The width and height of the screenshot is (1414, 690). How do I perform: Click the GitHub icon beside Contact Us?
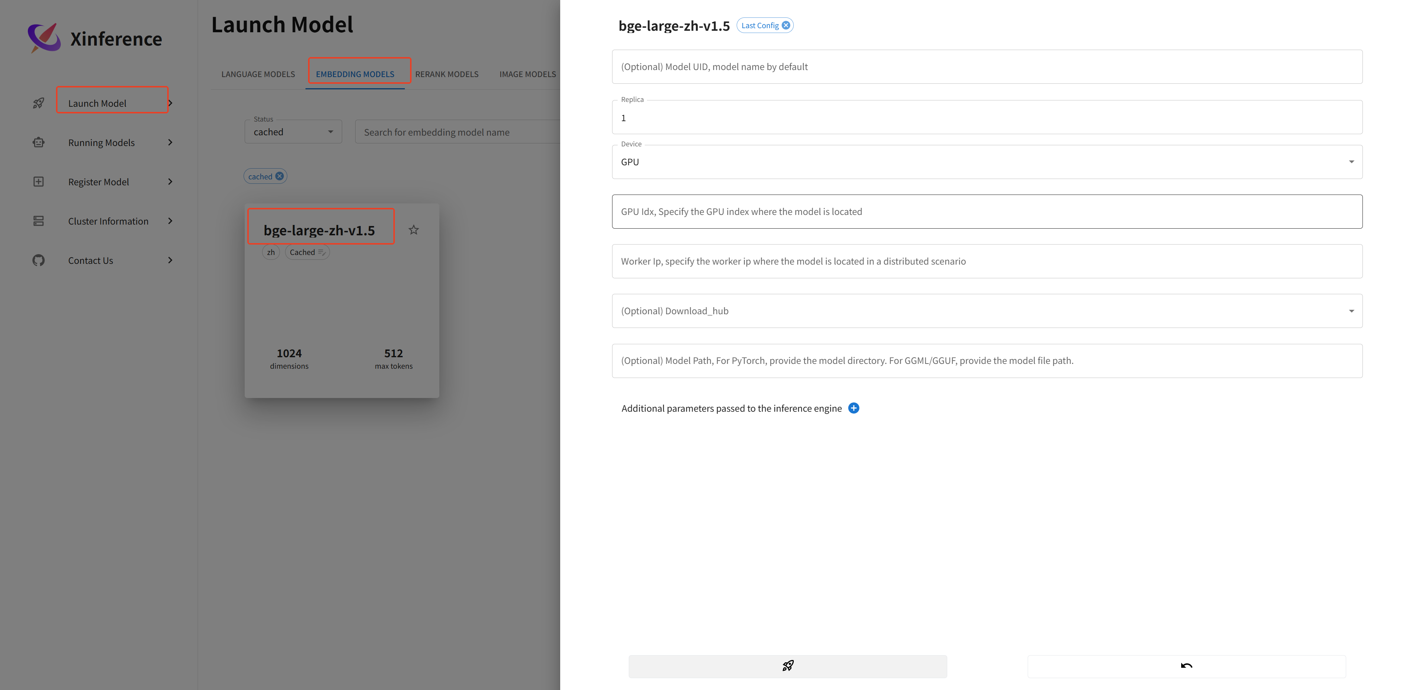[39, 261]
